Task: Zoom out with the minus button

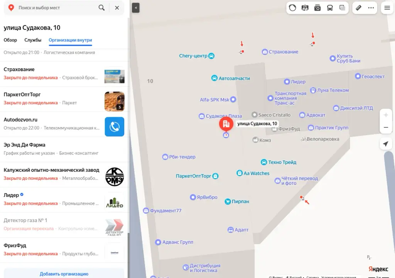Action: click(x=386, y=127)
